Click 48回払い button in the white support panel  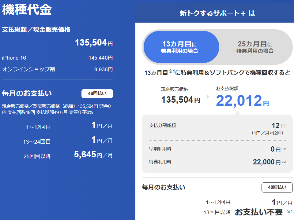coord(277,187)
